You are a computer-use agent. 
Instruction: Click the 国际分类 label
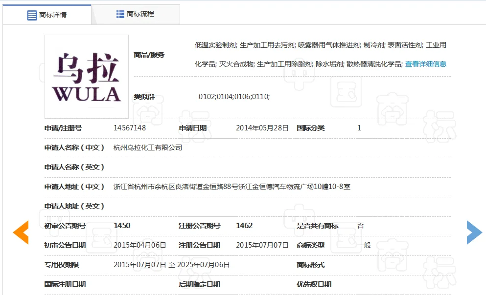point(311,128)
